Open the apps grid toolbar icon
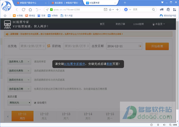The width and height of the screenshot is (179, 127). pyautogui.click(x=175, y=10)
